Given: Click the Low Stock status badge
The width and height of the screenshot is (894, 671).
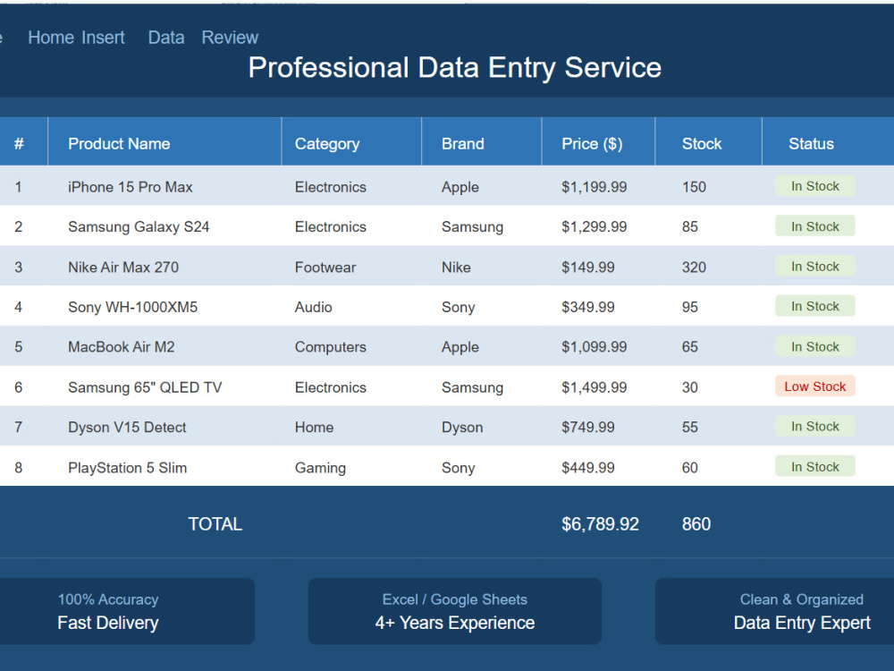Looking at the screenshot, I should (x=814, y=386).
